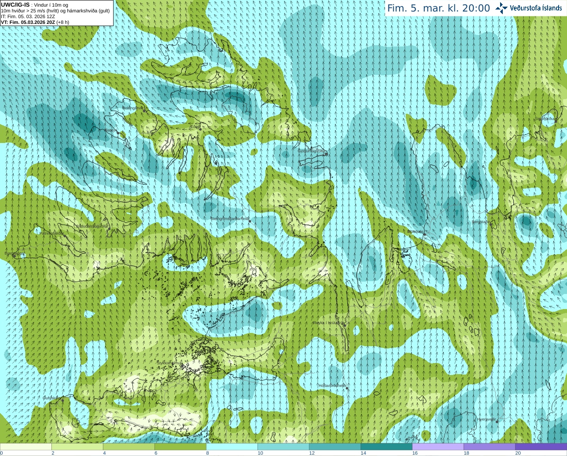
Task: Pick the 2–4 m/s light green legend swatch
Action: 77,447
